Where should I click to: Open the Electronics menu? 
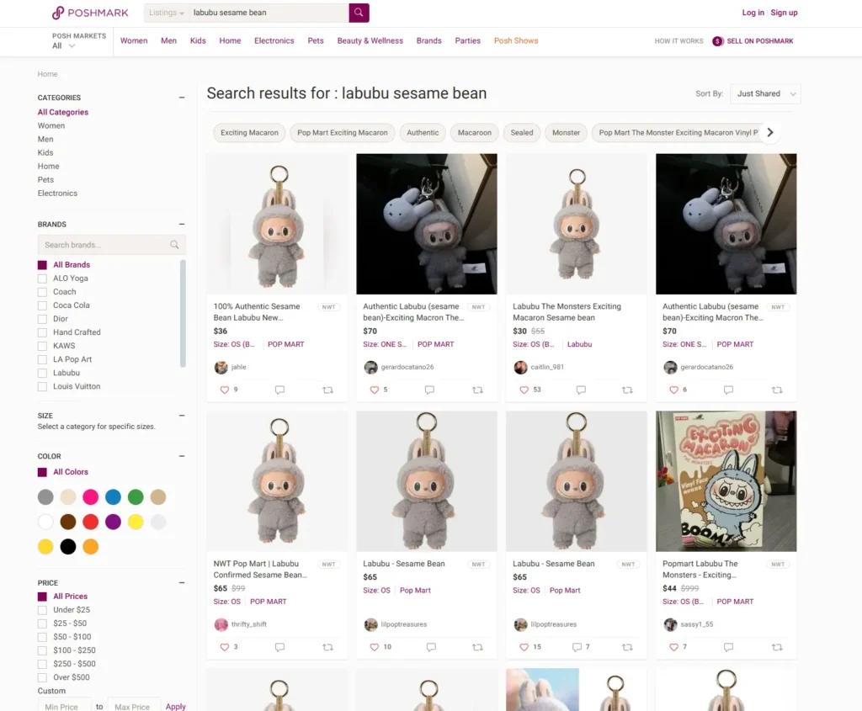(x=274, y=40)
